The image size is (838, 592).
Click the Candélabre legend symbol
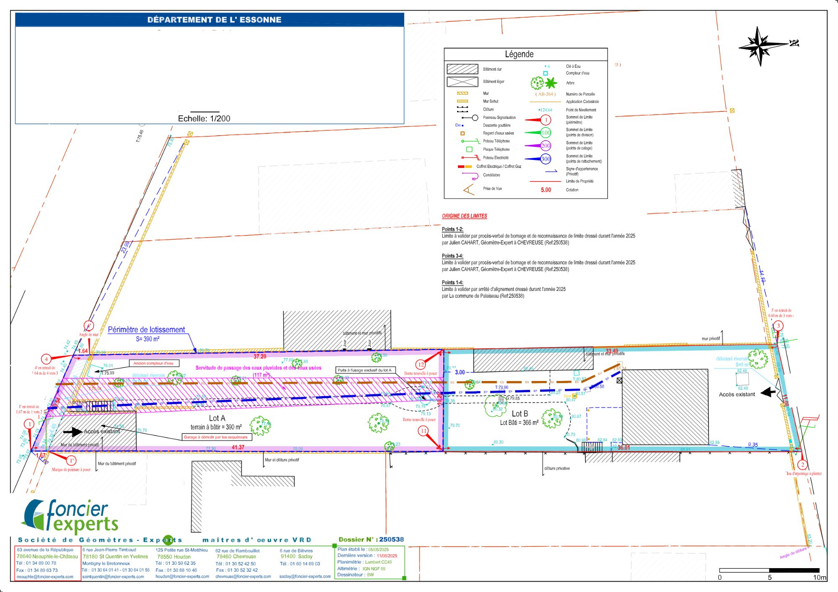pyautogui.click(x=470, y=176)
